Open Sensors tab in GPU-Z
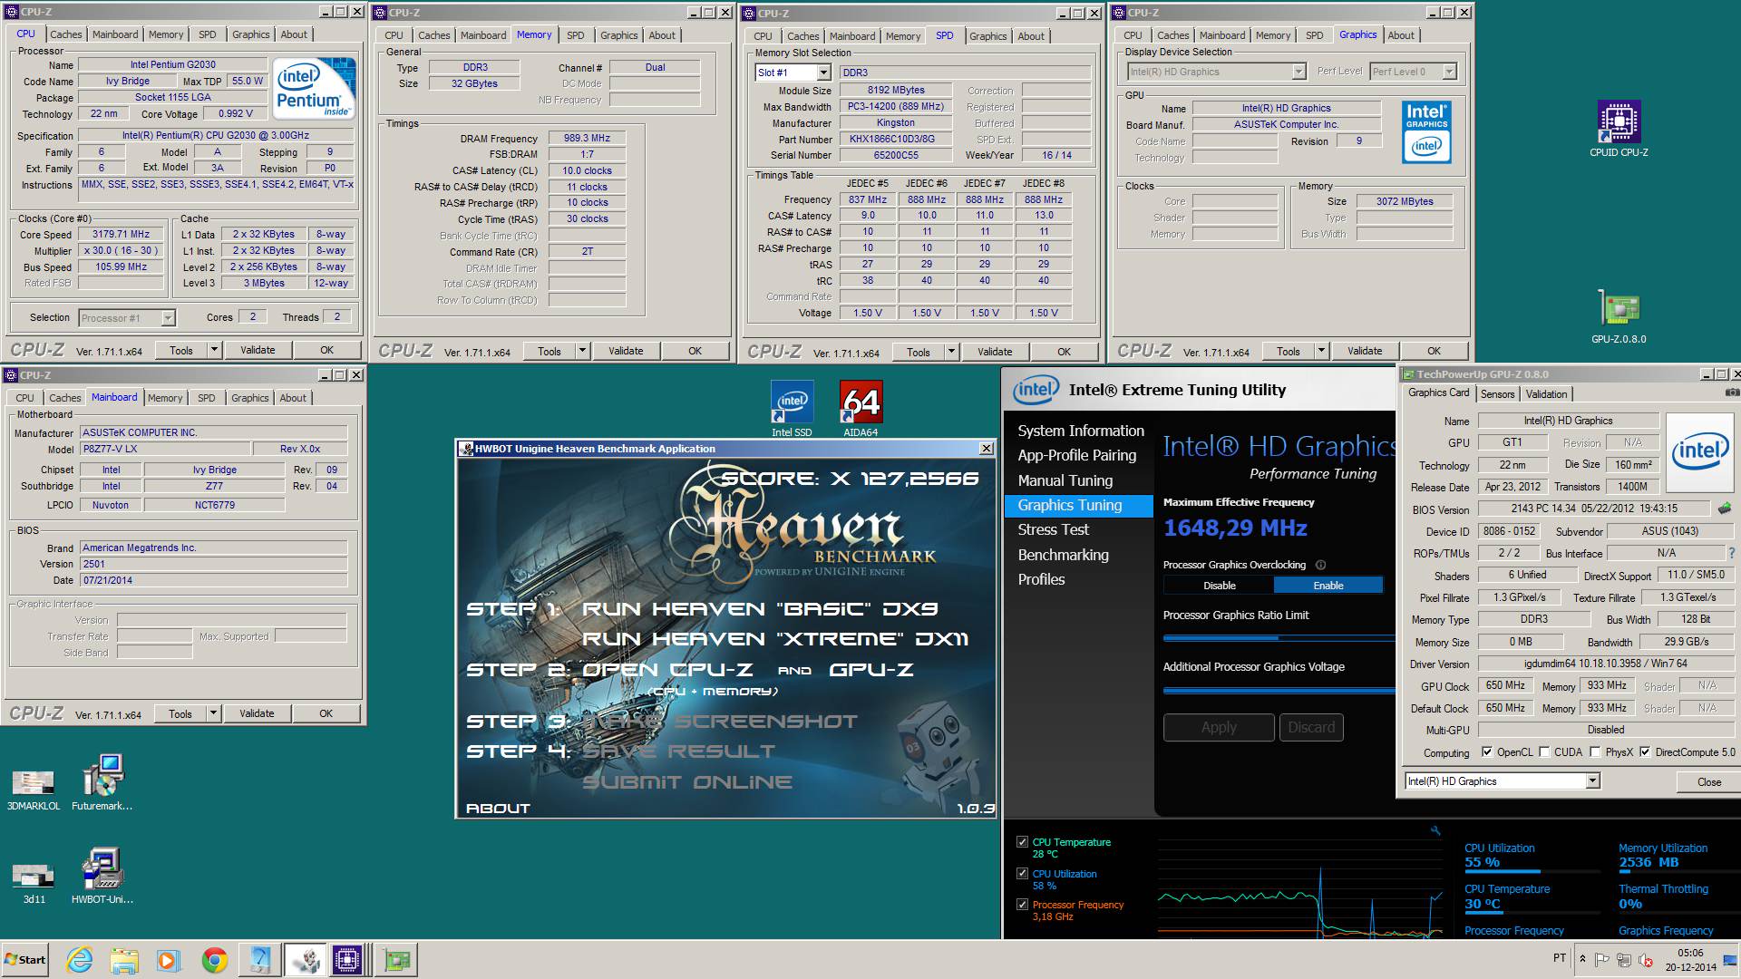Image resolution: width=1741 pixels, height=979 pixels. 1497,394
